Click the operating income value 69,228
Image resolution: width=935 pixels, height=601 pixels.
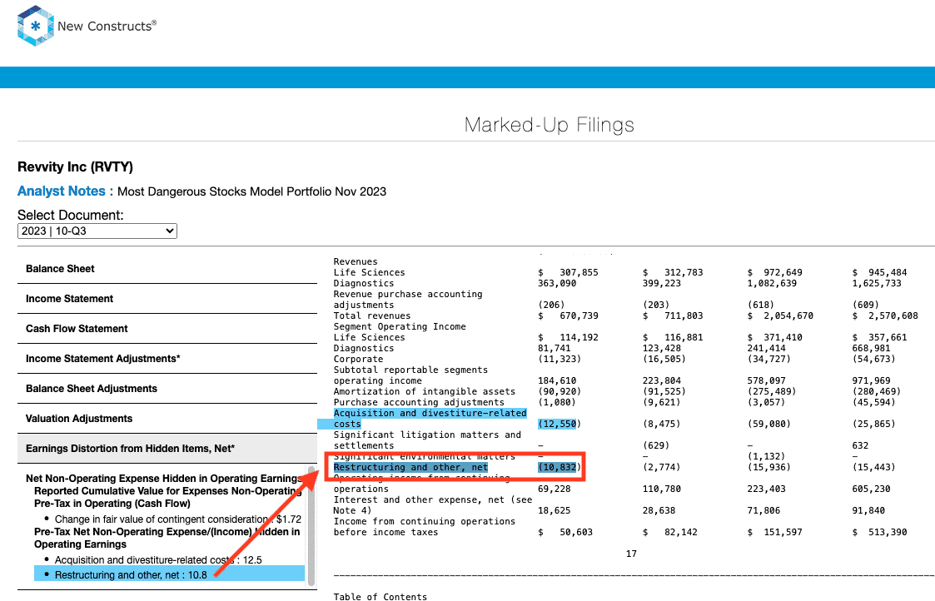tap(554, 489)
